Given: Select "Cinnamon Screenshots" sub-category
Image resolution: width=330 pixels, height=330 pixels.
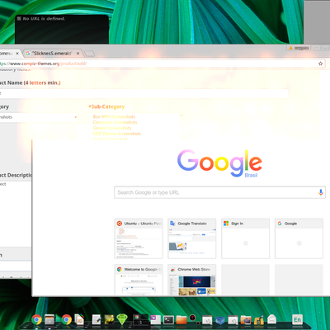Looking at the screenshot, I should pyautogui.click(x=115, y=122).
